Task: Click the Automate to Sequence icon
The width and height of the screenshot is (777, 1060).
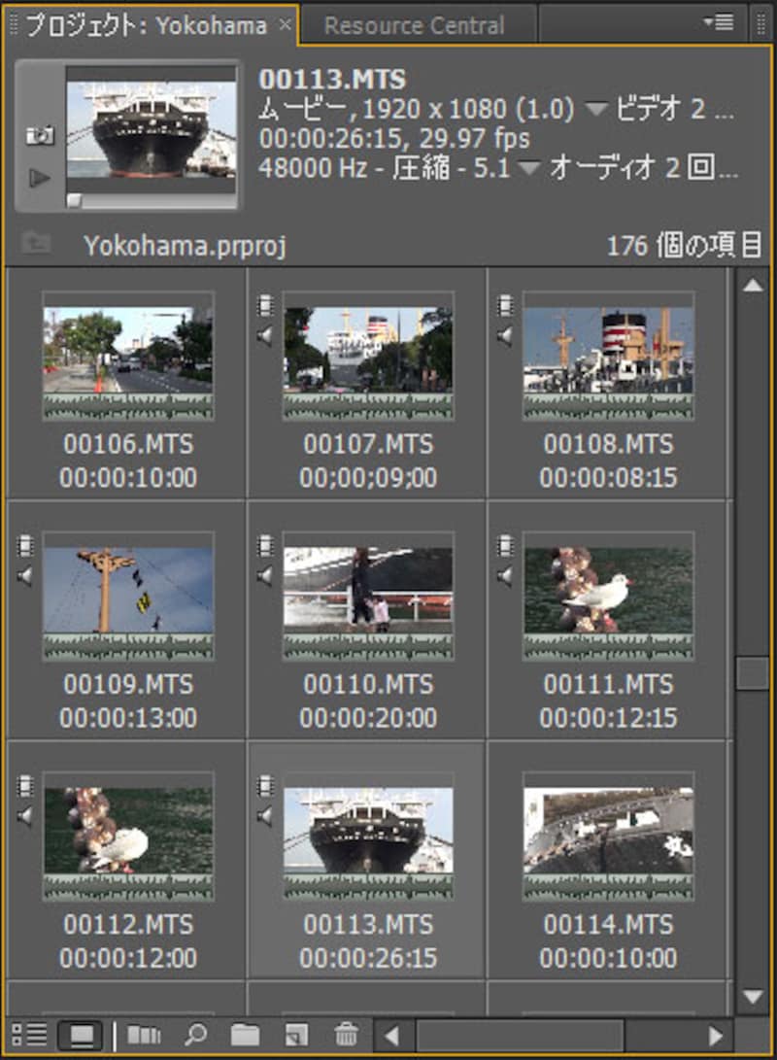Action: [144, 1036]
